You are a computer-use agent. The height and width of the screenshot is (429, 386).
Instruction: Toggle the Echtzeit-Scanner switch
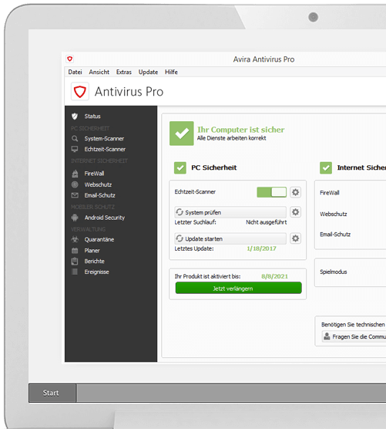tap(271, 192)
